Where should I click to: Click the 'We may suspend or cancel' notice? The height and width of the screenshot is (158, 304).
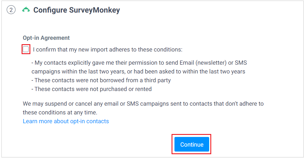coord(143,104)
